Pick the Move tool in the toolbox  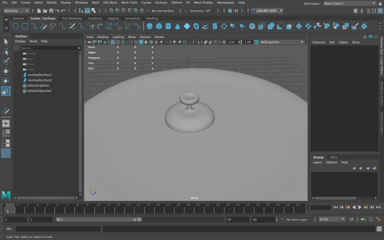[x=6, y=71]
